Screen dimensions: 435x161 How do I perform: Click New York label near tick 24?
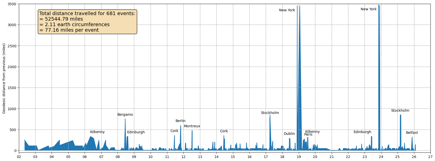click(368, 9)
